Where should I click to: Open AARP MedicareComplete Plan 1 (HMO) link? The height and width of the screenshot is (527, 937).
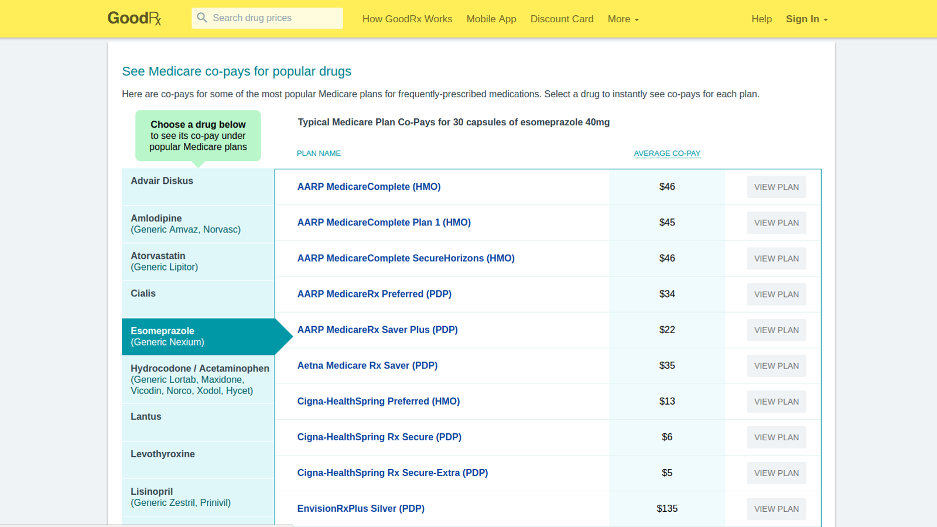[x=384, y=223]
